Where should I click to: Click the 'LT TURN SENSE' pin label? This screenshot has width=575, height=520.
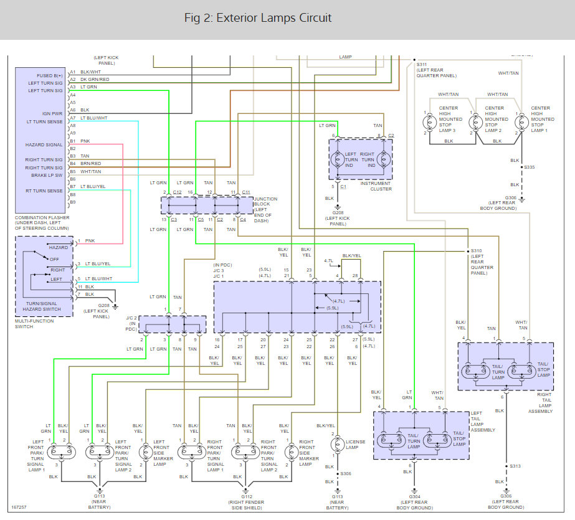coord(44,121)
